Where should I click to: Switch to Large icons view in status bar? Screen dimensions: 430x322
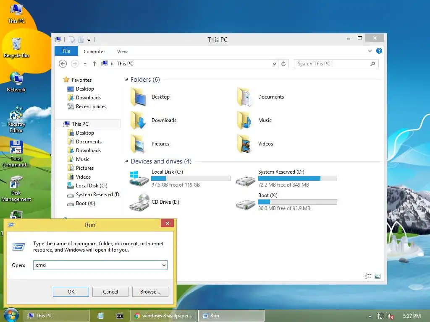378,276
